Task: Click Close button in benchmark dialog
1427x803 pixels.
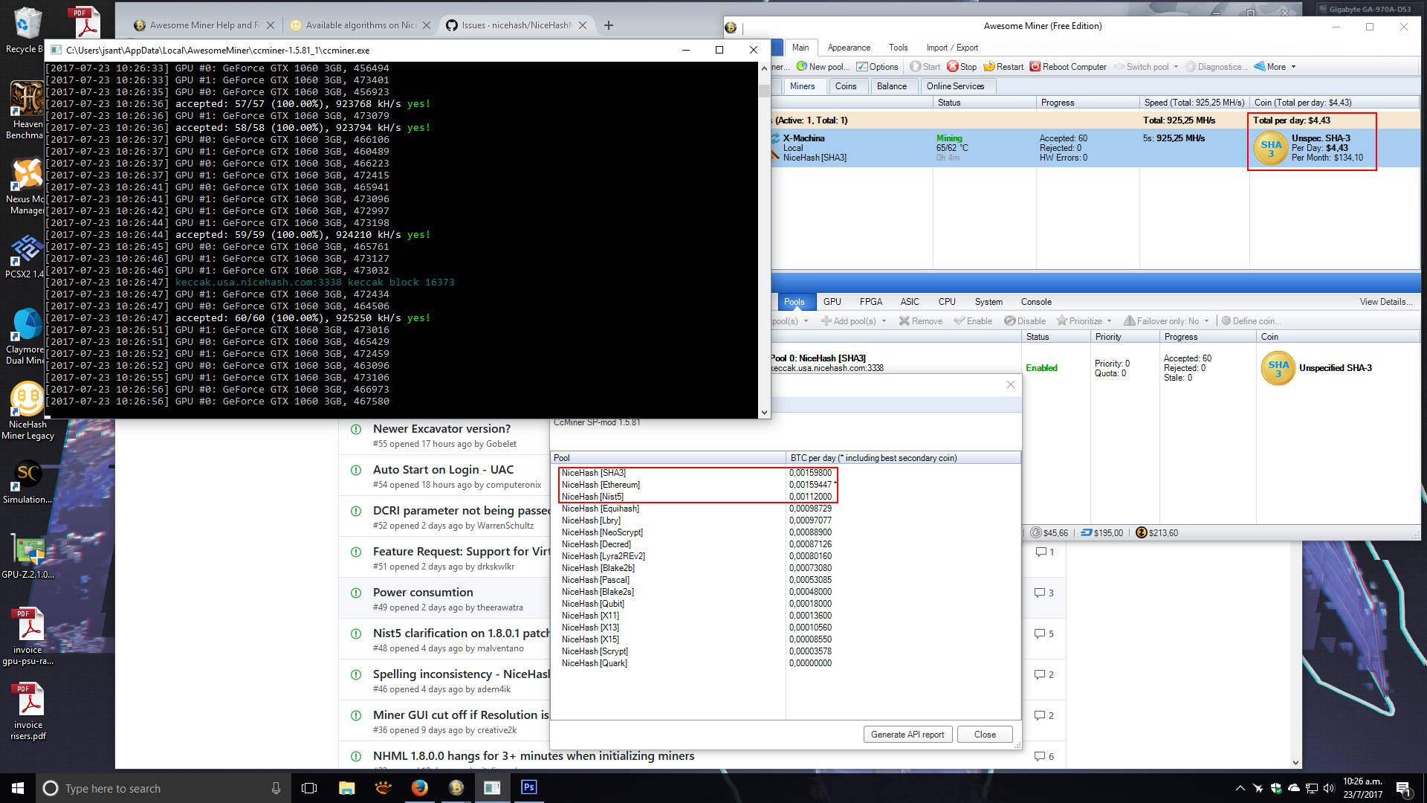Action: [985, 735]
